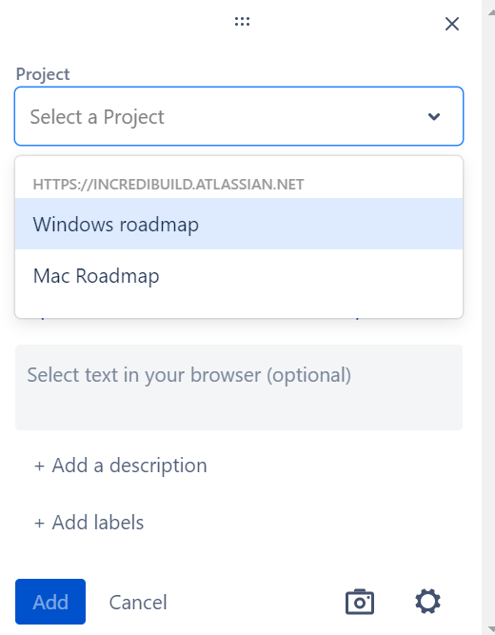
Task: Click the incredibuild.atlassian.net group header
Action: 168,185
